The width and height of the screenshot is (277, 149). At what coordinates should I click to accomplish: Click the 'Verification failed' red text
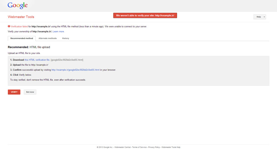19,26
